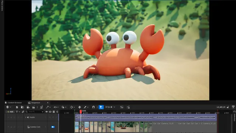Select the Audio track row
The width and height of the screenshot is (236, 133).
point(31,117)
